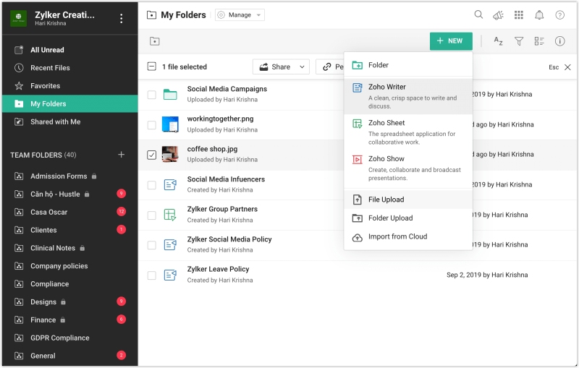
Task: Click the red badge on General folder
Action: coord(121,355)
